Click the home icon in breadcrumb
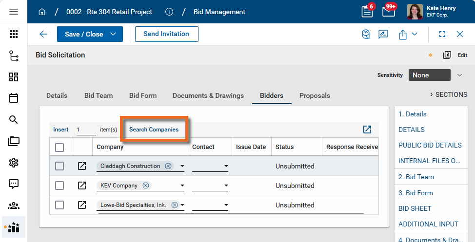This screenshot has width=475, height=242. pyautogui.click(x=42, y=12)
